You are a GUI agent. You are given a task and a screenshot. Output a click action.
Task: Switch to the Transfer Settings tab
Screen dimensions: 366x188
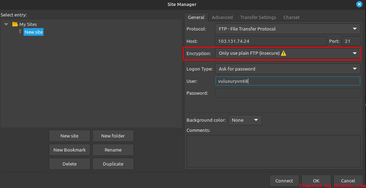click(258, 17)
